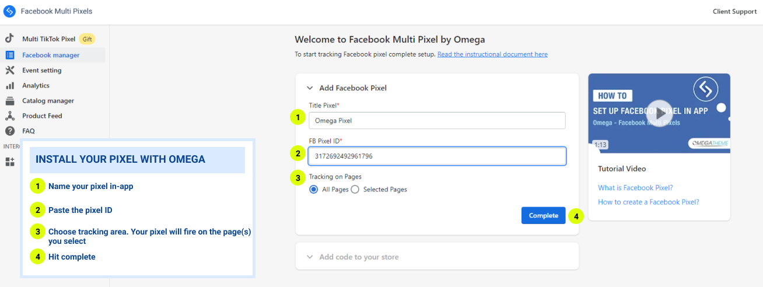Open Read the instructional document here link
The image size is (763, 287).
point(492,54)
